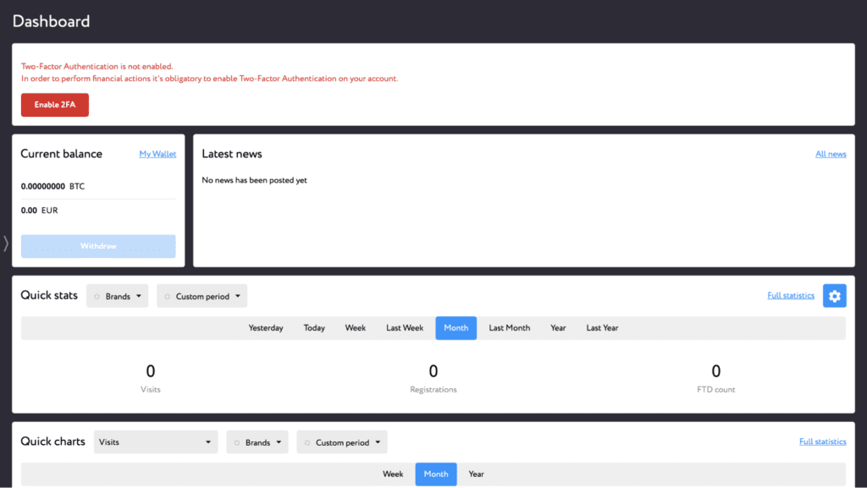Open the Custom period dropdown in Quick stats
Viewport: 867px width, 488px height.
202,295
